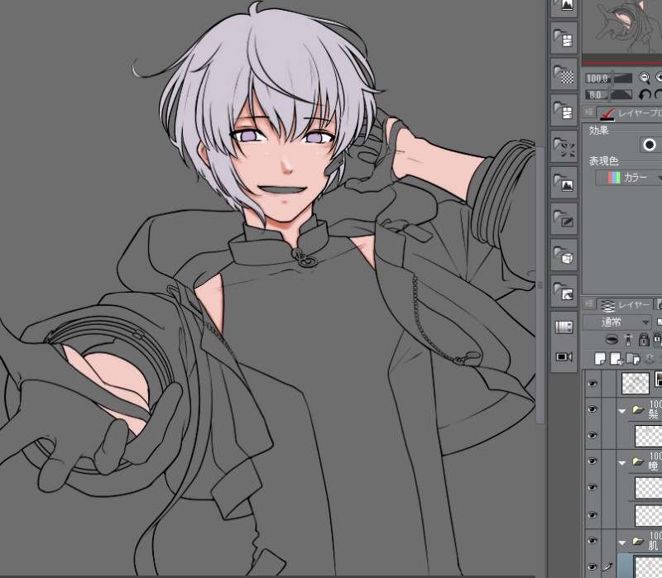Create a new raster layer
This screenshot has width=662, height=578.
coord(599,359)
